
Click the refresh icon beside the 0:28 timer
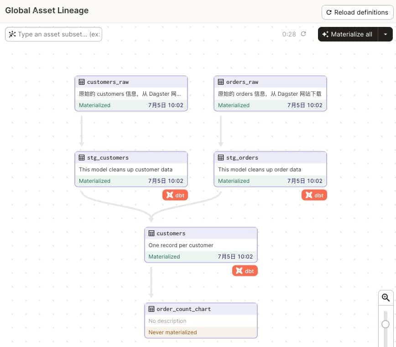tap(303, 34)
